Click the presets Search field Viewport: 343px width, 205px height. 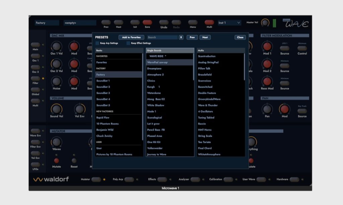pyautogui.click(x=162, y=37)
